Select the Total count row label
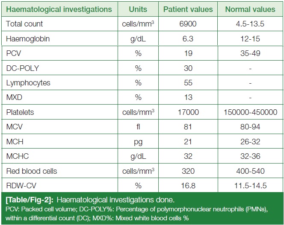The width and height of the screenshot is (284, 225). pos(24,24)
